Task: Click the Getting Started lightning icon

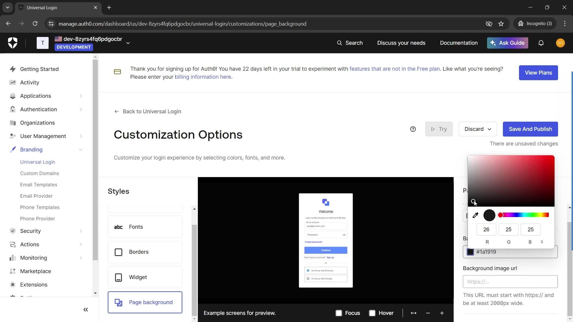Action: click(13, 69)
